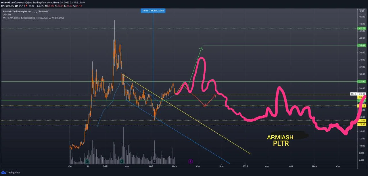Click the TradingView logo in the footer
This screenshot has width=368, height=176.
click(10, 173)
